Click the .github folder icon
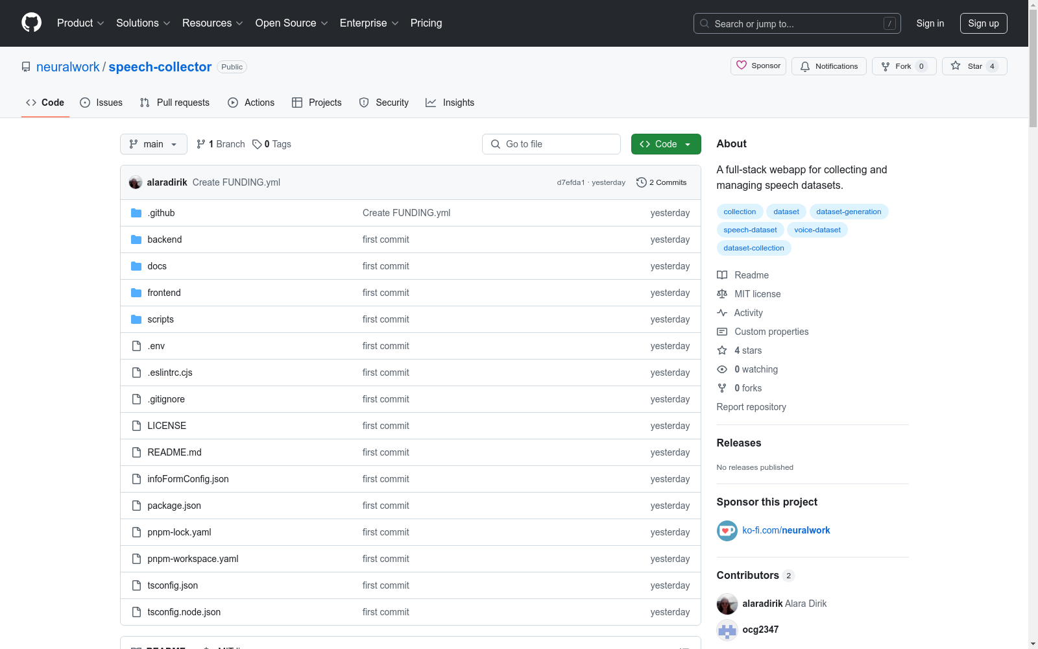 136,213
